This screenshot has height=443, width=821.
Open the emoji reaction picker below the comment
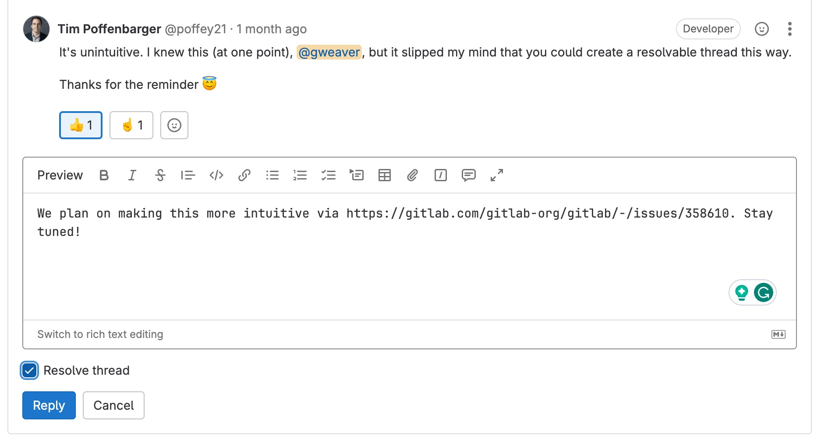coord(174,125)
